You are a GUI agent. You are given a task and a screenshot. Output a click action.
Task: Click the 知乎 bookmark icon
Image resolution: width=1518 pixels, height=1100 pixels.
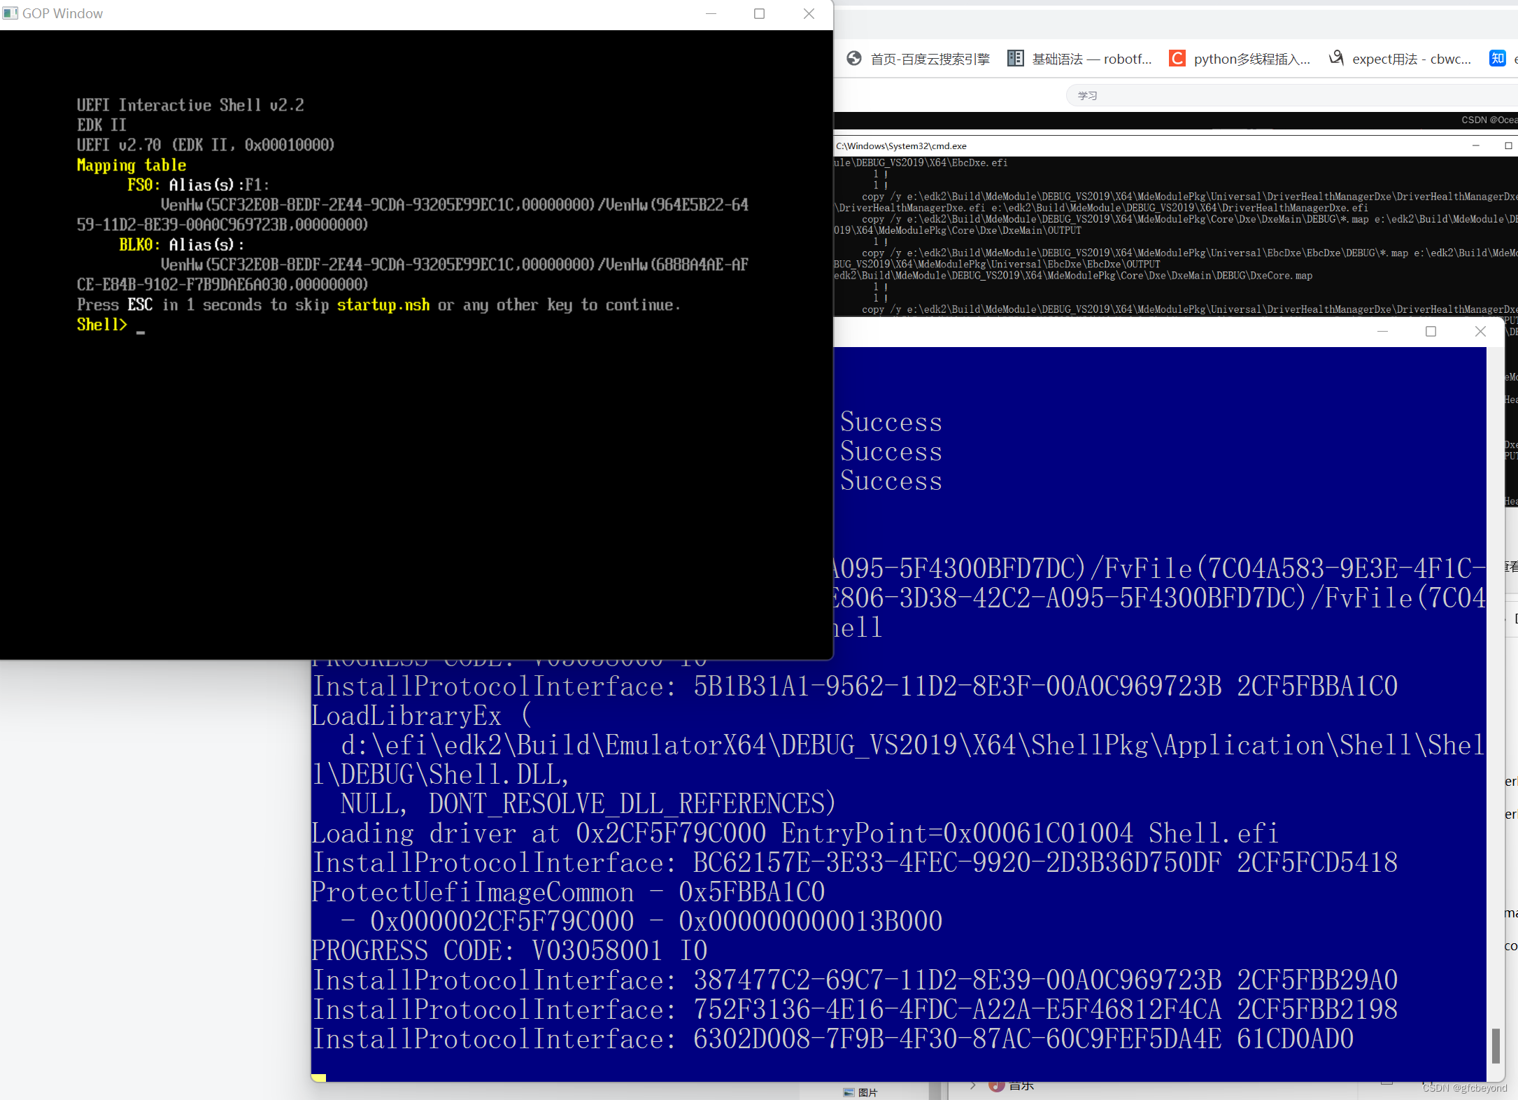point(1497,59)
